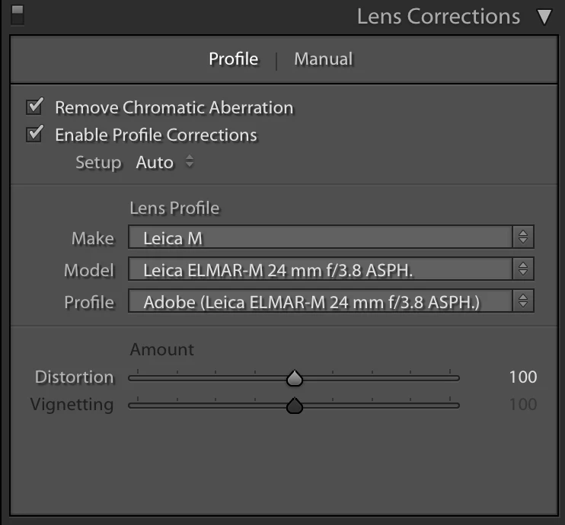Click the Distortion slider handle
Screen dimensions: 565x525
click(x=295, y=378)
